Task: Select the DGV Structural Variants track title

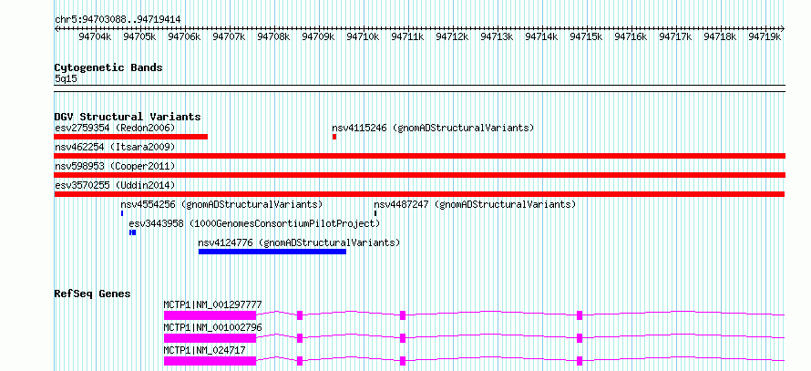Action: (128, 117)
